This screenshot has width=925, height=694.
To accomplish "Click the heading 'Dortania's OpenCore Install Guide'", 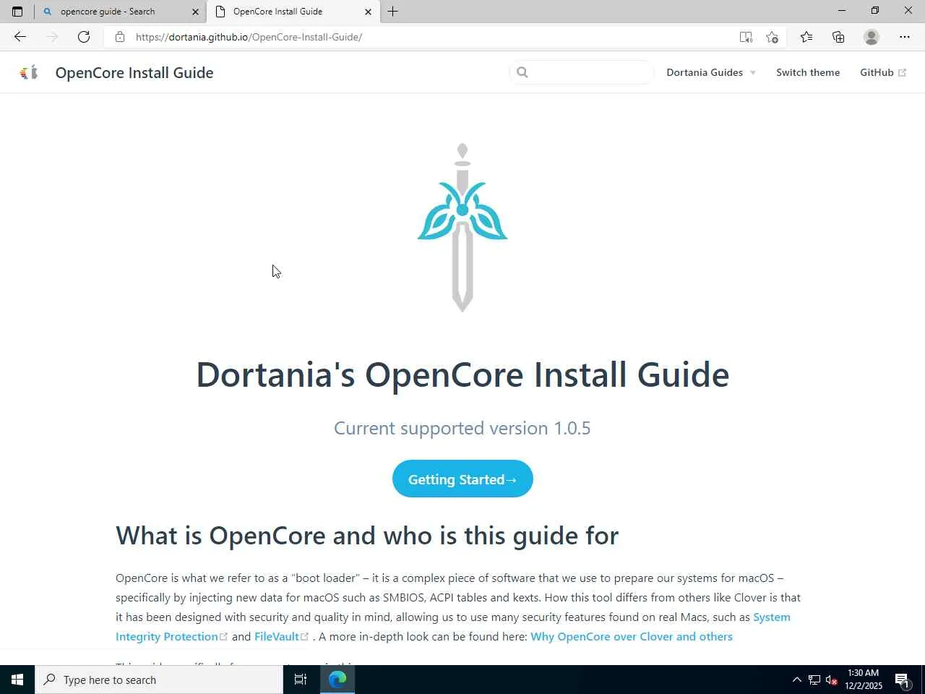I will 462,374.
